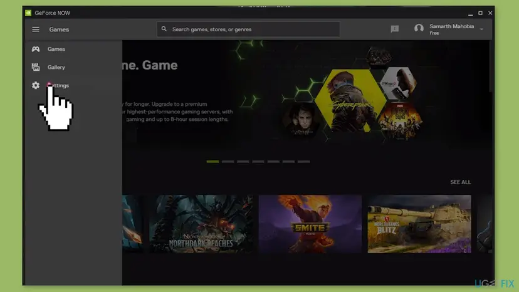519x292 pixels.
Task: Click the gamepad icon beside Games
Action: coord(36,49)
